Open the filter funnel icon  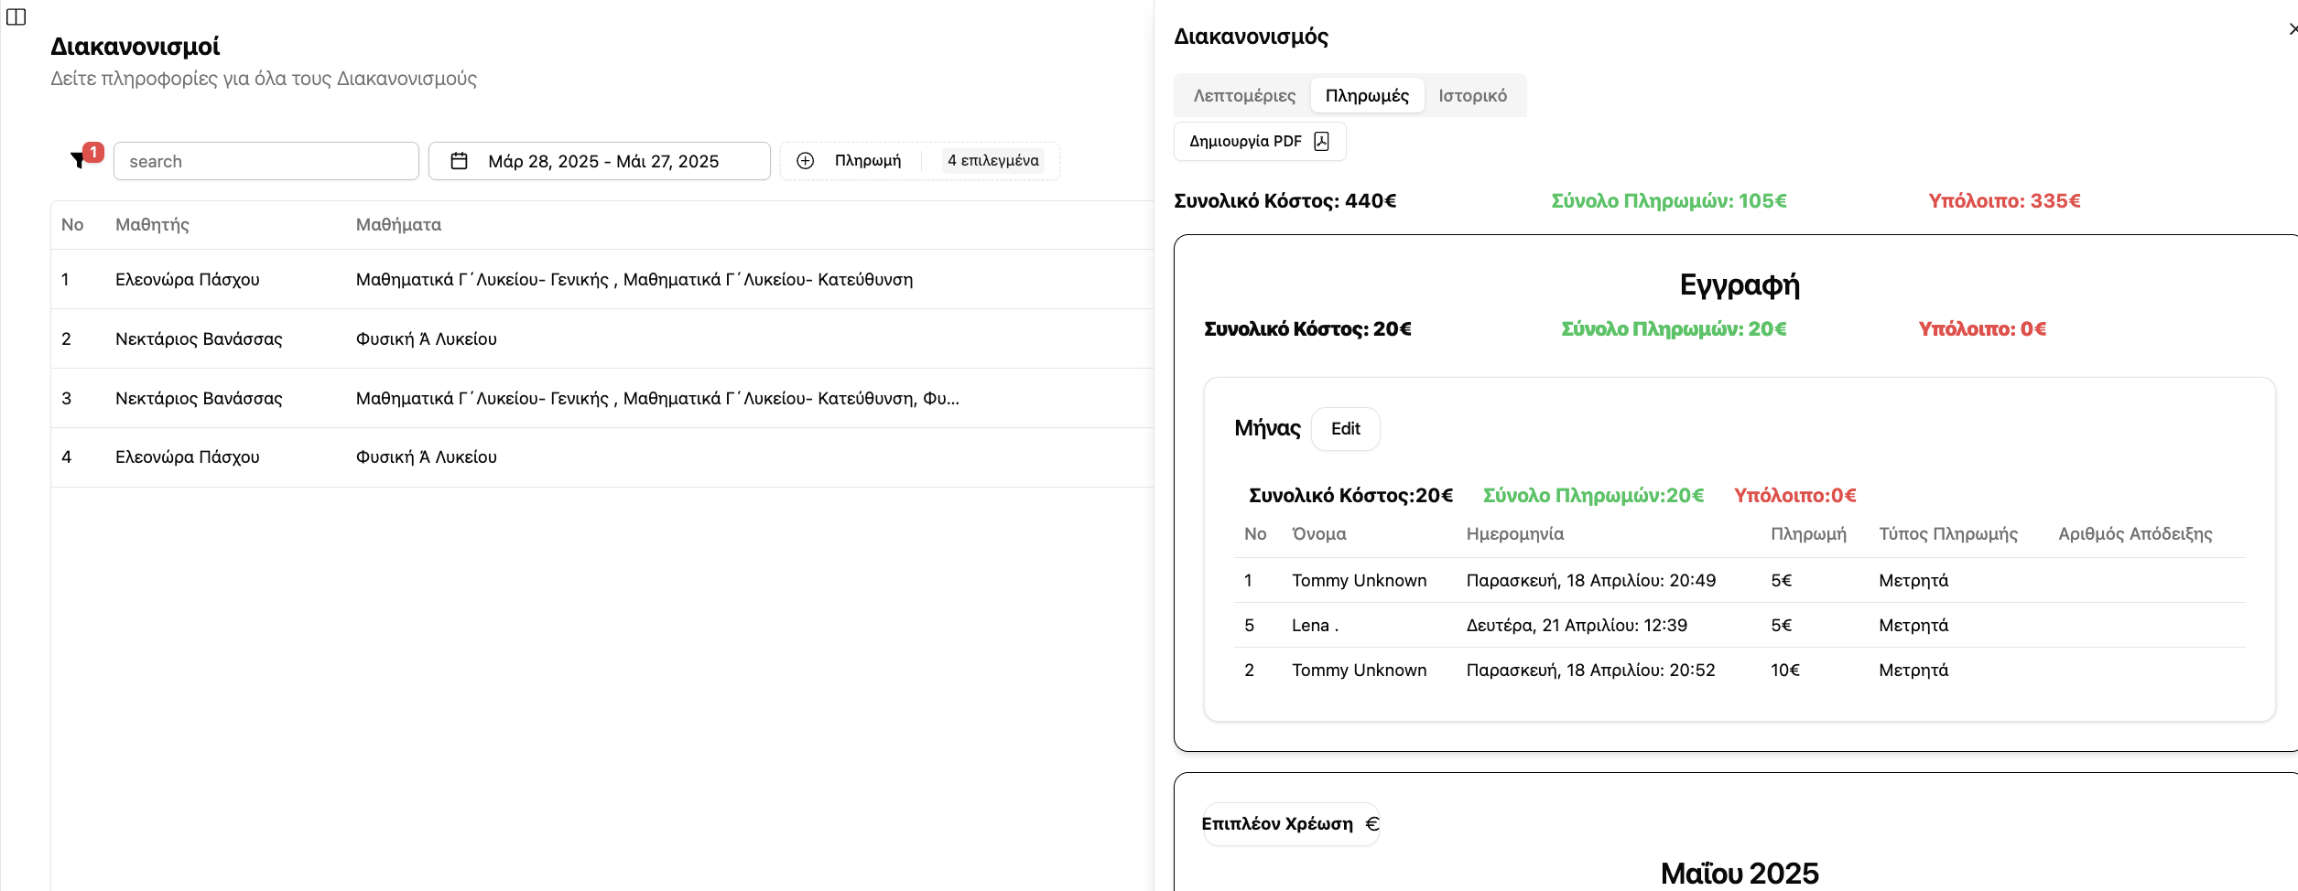coord(79,161)
